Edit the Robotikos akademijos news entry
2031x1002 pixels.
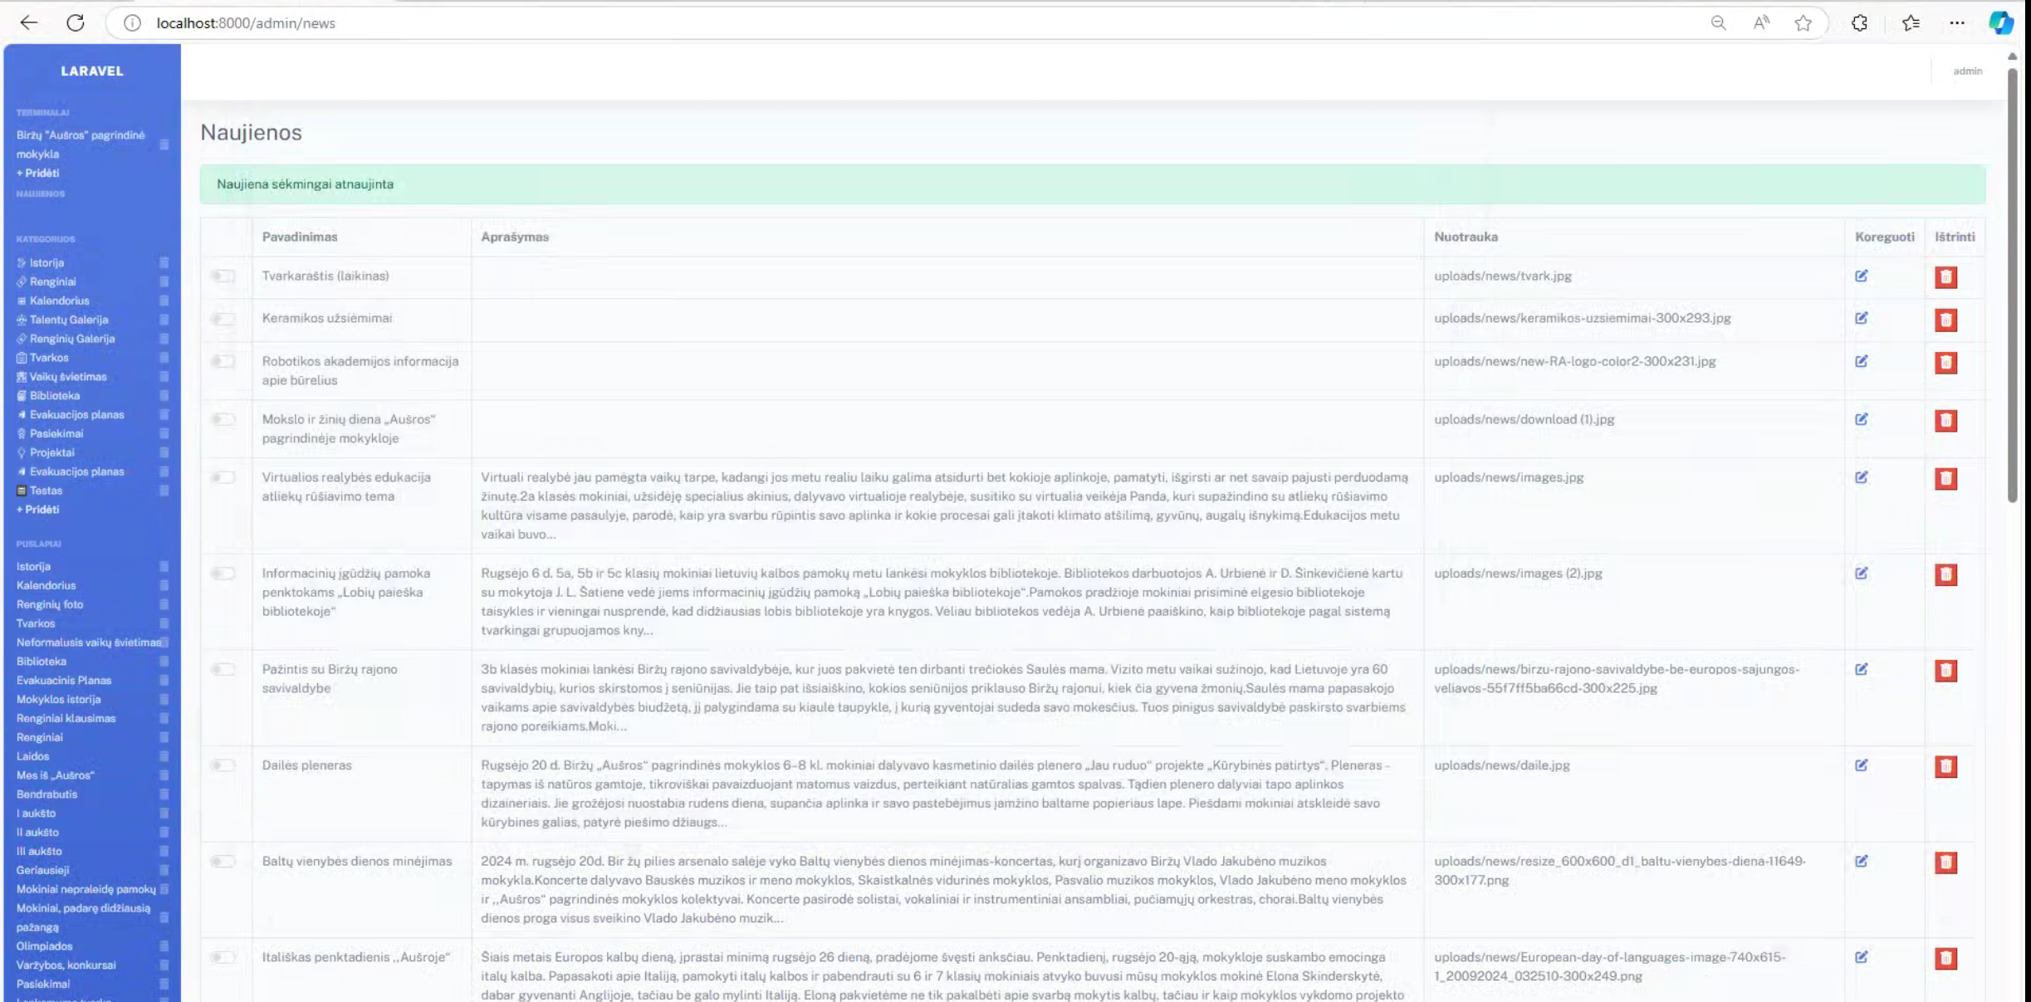[1861, 362]
